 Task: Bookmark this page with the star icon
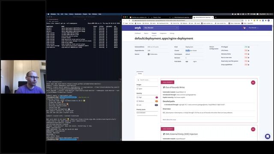click(x=242, y=21)
